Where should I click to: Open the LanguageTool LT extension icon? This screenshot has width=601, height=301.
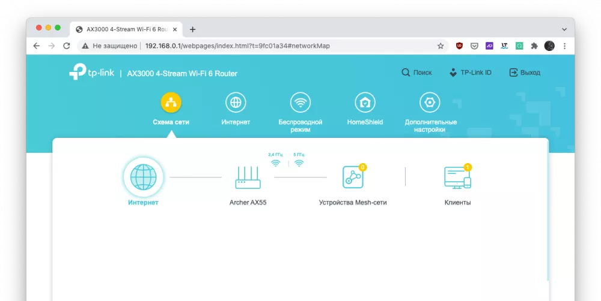coord(504,46)
